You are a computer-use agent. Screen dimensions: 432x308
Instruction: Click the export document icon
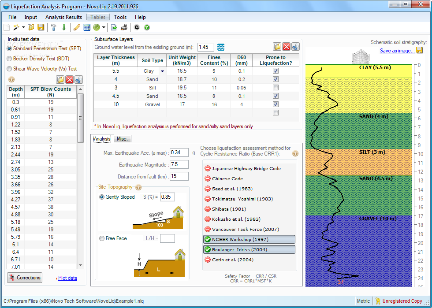pyautogui.click(x=114, y=27)
